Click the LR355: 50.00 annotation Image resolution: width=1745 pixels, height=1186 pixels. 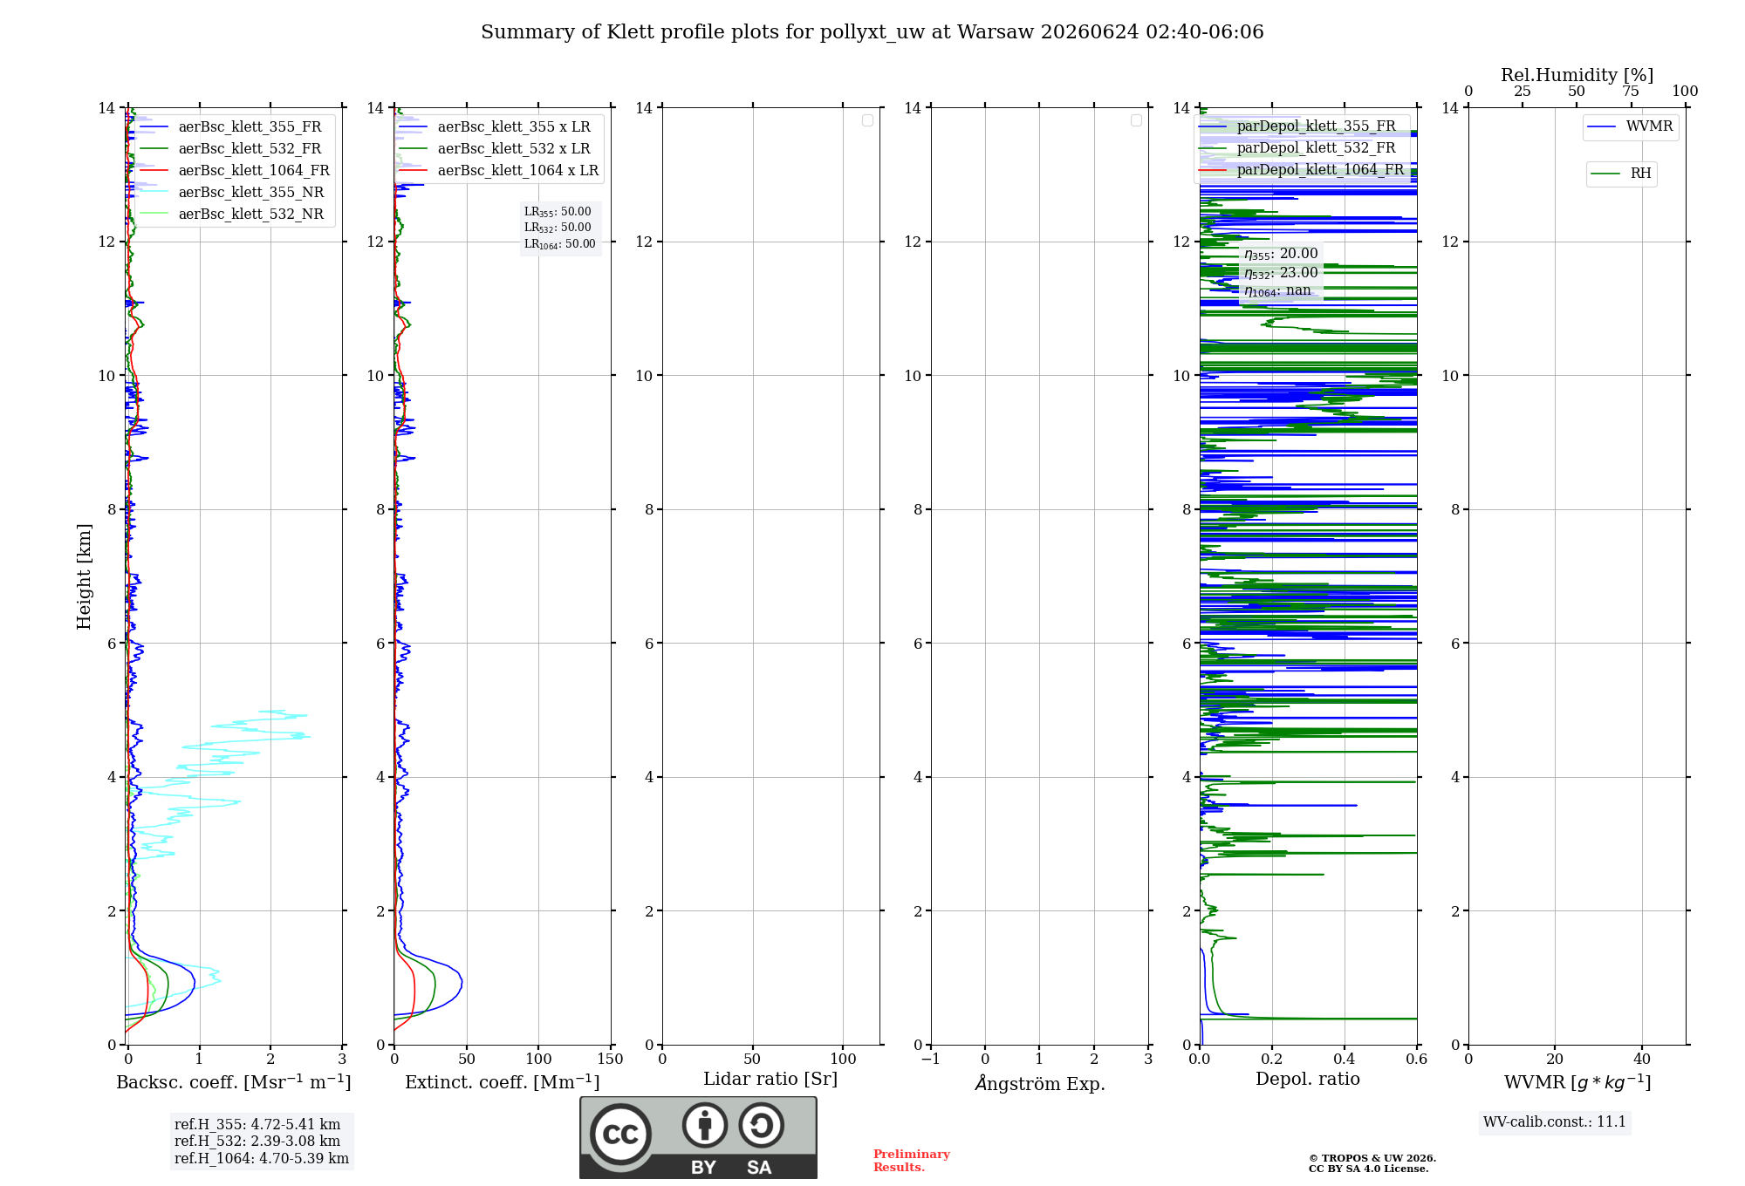[558, 212]
